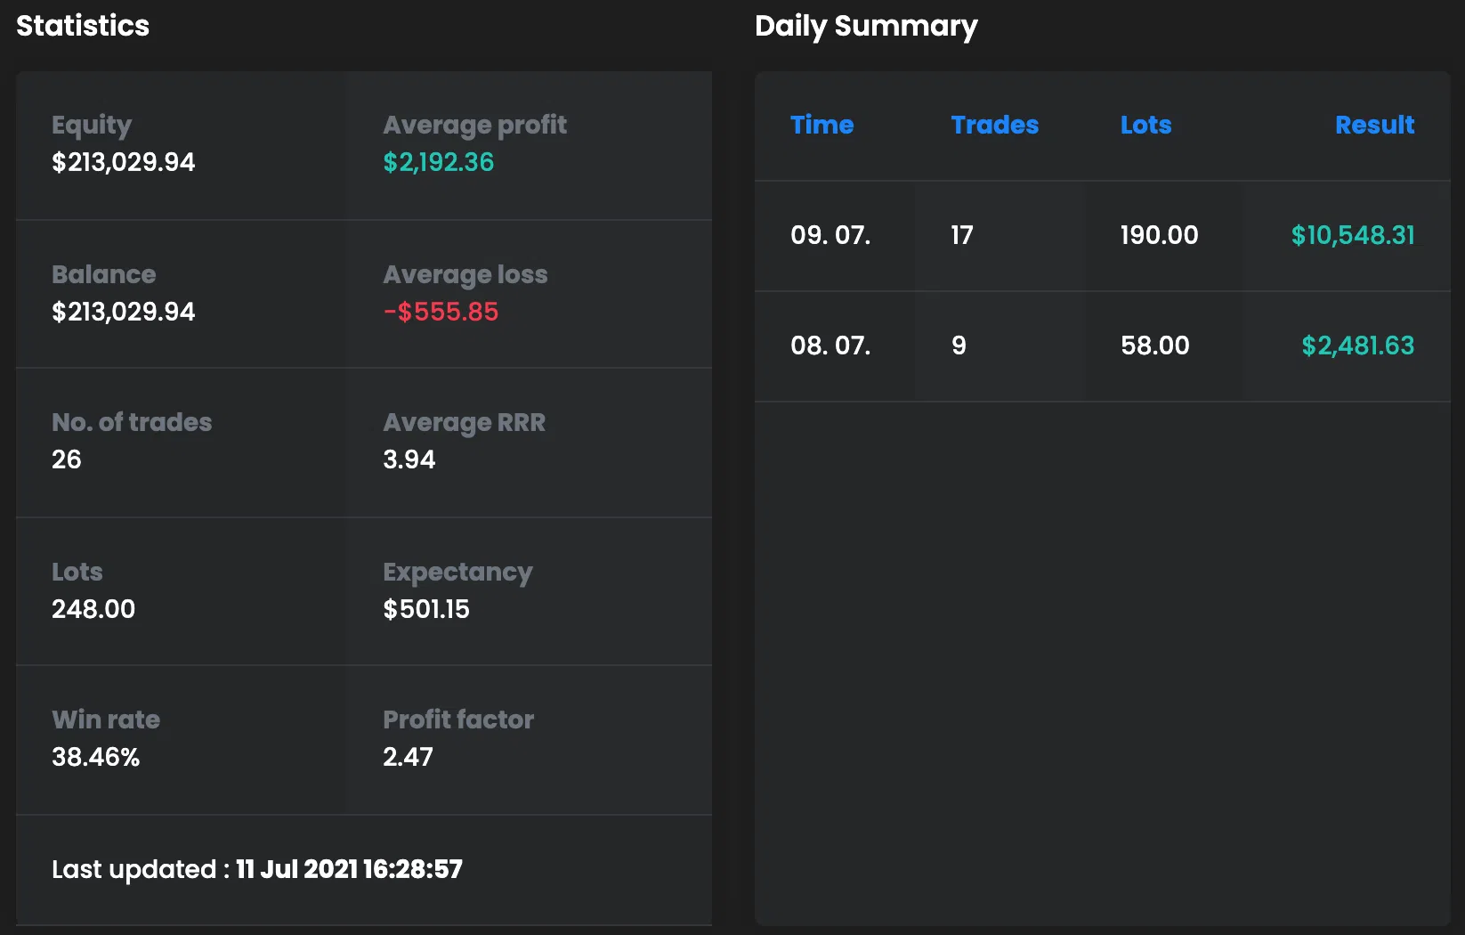
Task: Open the 09. 07. daily summary row
Action: [x=830, y=236]
